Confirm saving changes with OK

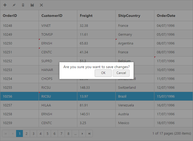click(103, 73)
